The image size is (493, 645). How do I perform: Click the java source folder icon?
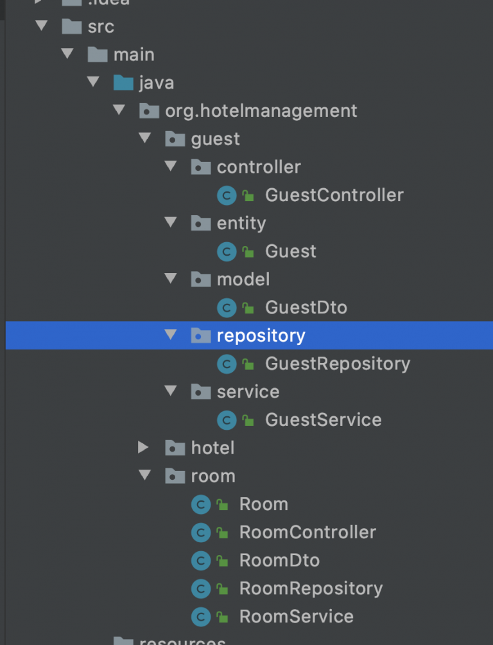tap(124, 82)
